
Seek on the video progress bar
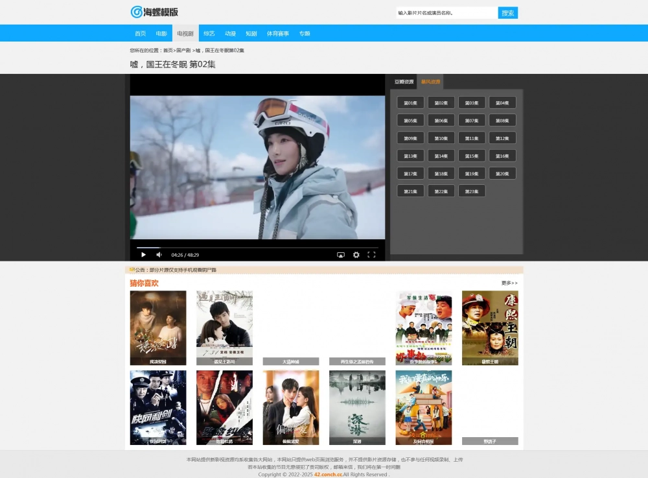pyautogui.click(x=259, y=247)
